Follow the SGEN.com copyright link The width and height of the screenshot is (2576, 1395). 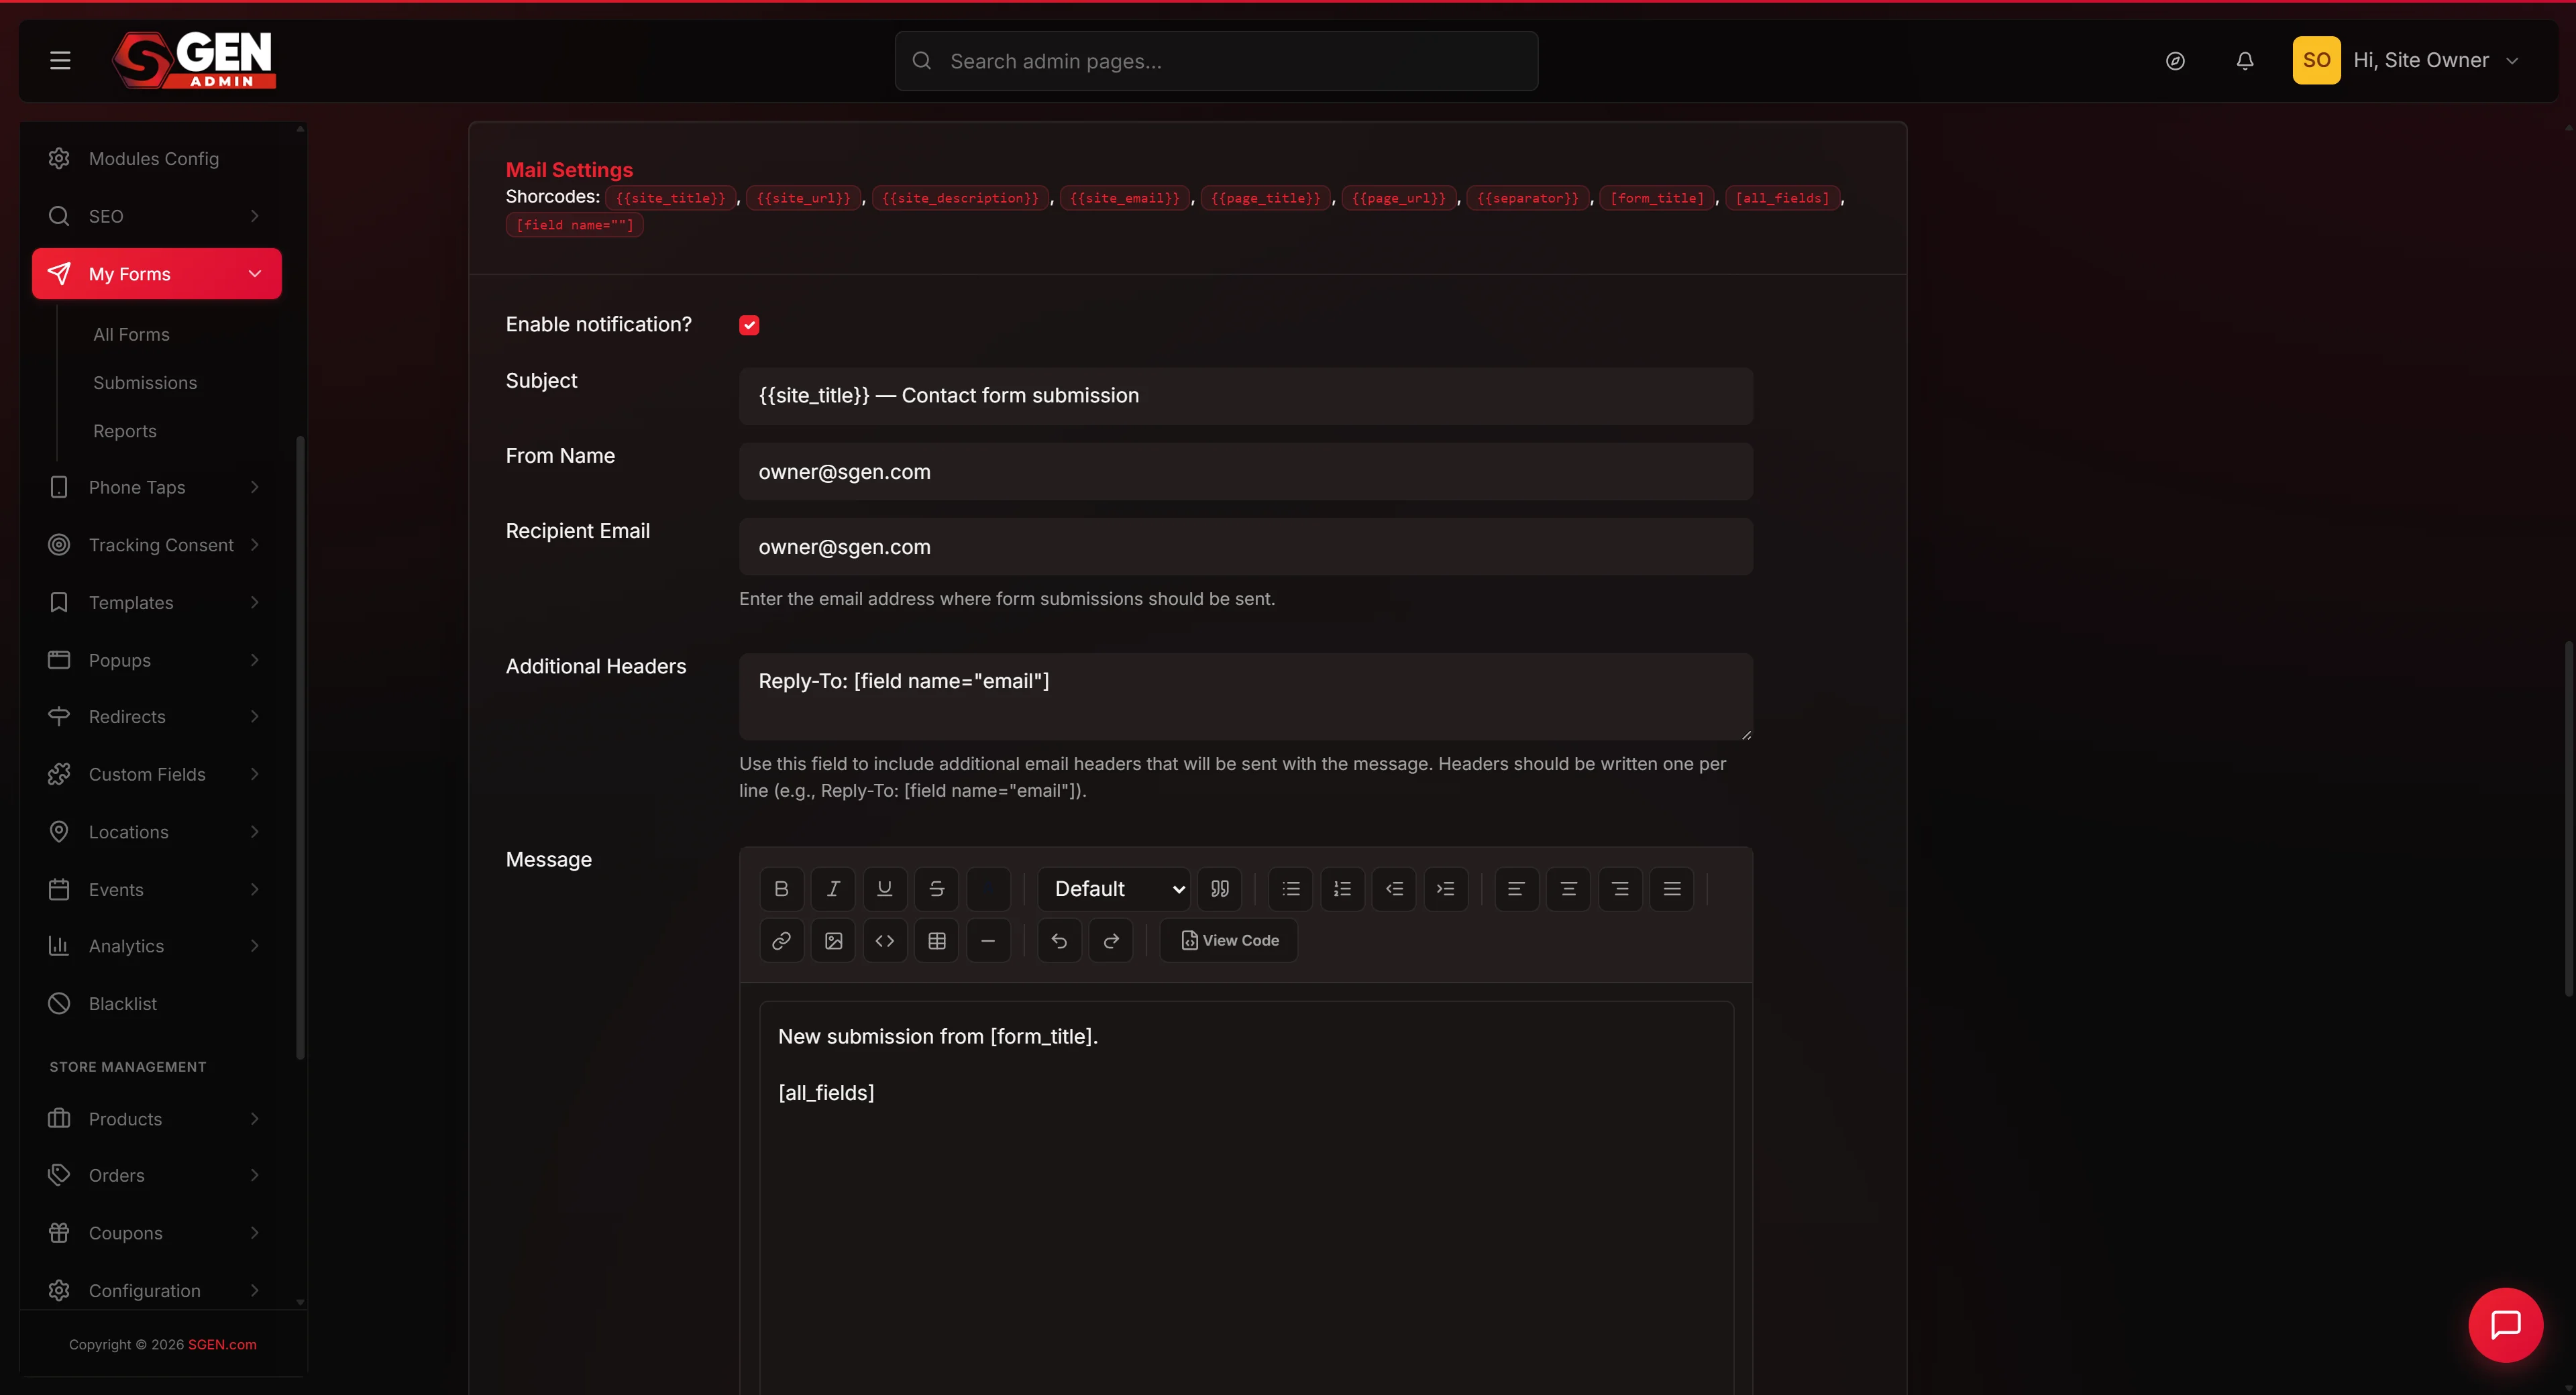pyautogui.click(x=222, y=1345)
